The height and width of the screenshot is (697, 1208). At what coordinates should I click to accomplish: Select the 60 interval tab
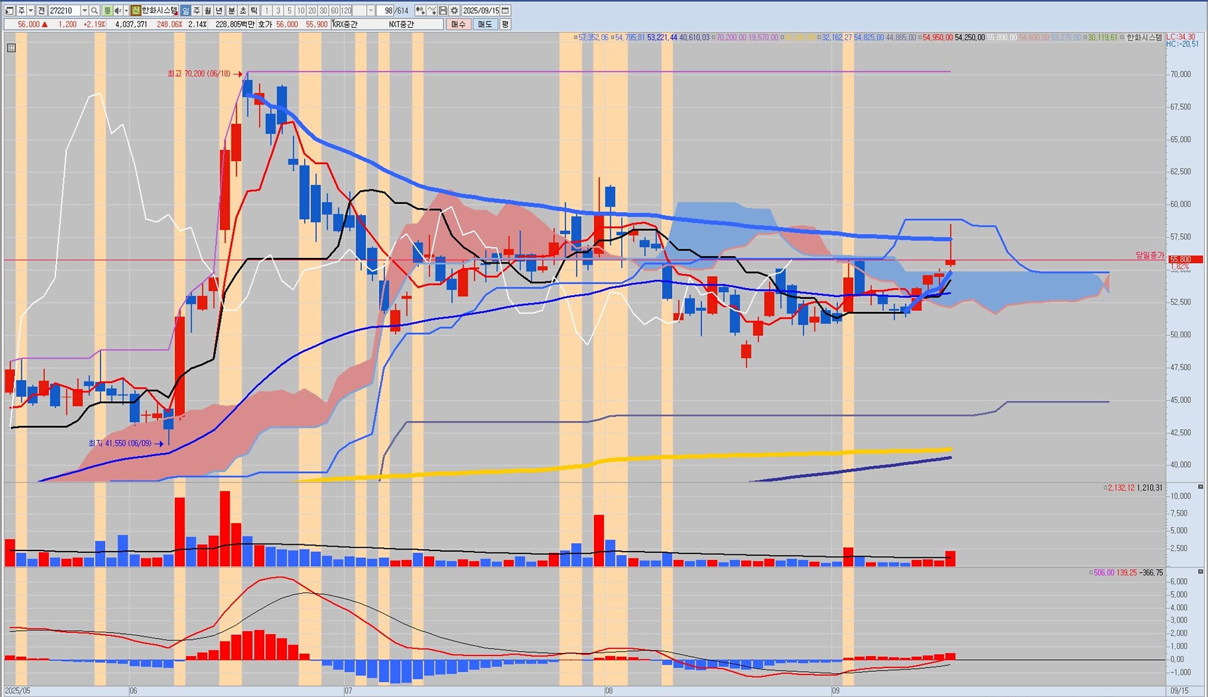click(x=335, y=11)
